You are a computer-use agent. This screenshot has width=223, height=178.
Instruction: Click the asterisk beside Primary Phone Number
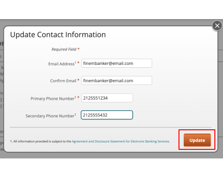coord(78,97)
